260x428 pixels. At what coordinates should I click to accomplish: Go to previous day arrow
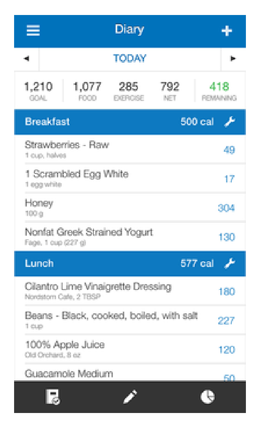(26, 58)
